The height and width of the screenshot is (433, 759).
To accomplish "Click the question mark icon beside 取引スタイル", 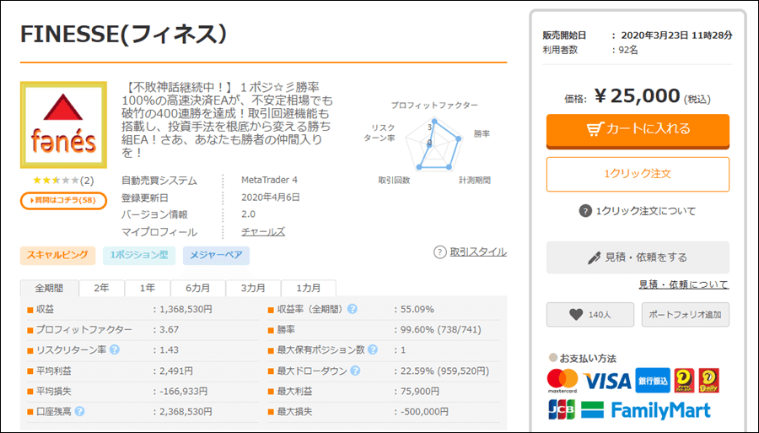I will click(439, 252).
